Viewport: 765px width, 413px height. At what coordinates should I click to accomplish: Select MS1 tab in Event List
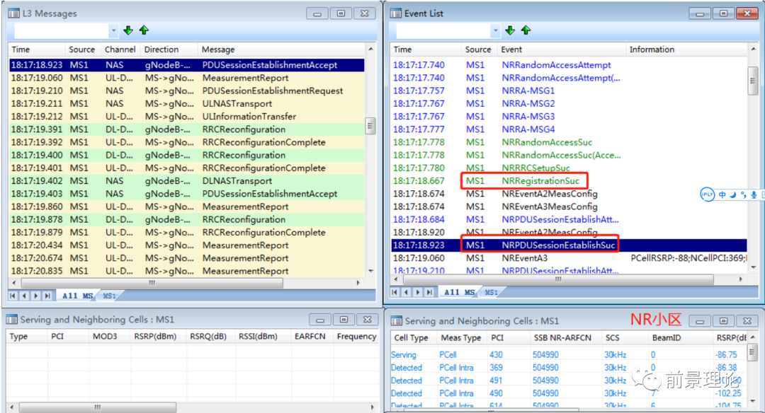pyautogui.click(x=492, y=292)
